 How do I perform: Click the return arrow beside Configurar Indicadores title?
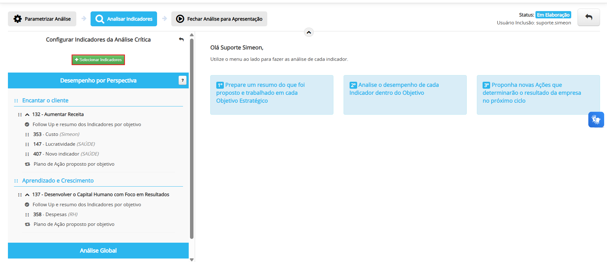click(x=181, y=40)
